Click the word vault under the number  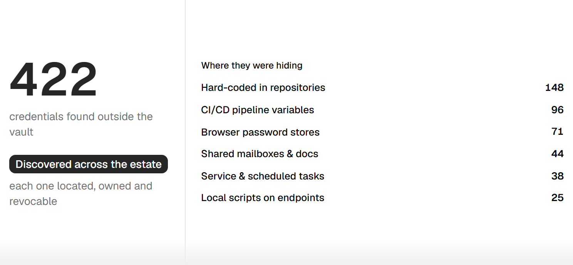point(21,132)
